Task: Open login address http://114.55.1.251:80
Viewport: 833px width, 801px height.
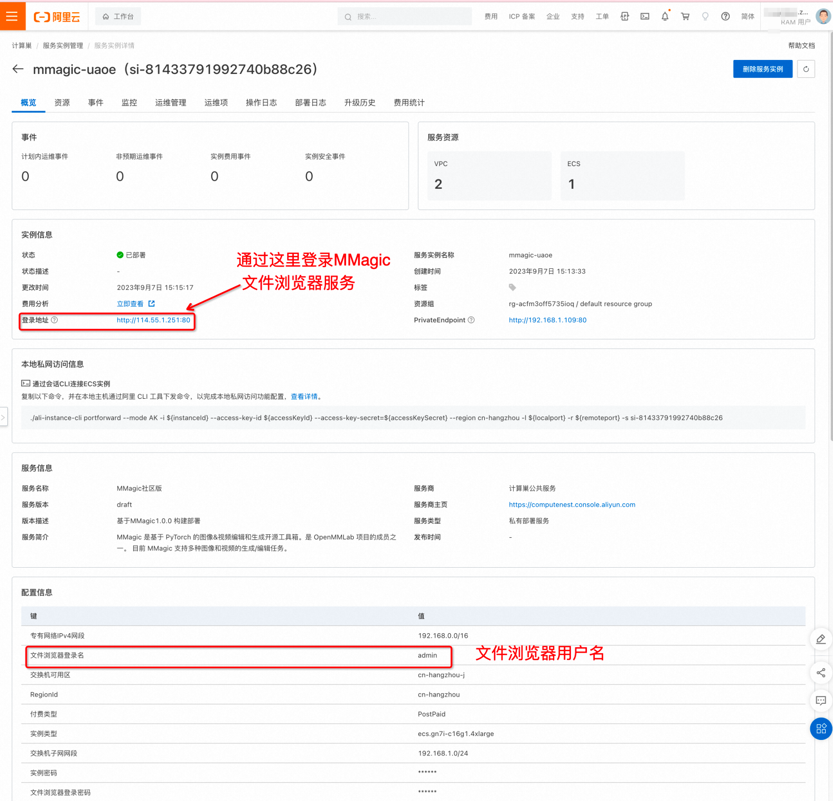Action: [x=153, y=320]
